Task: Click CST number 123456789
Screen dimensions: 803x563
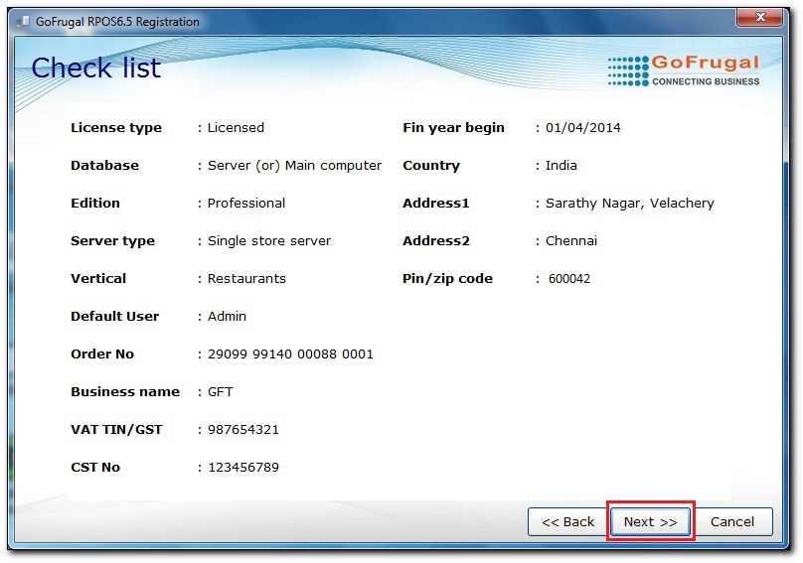Action: [243, 468]
